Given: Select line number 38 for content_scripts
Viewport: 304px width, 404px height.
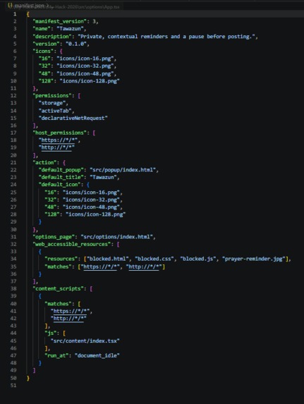Looking at the screenshot, I should coord(13,289).
